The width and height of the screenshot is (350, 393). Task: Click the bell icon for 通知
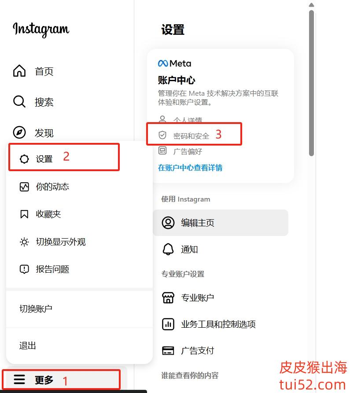(x=168, y=249)
